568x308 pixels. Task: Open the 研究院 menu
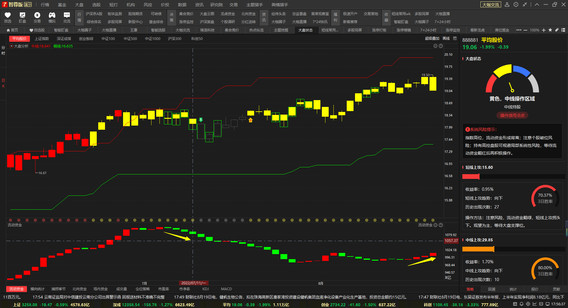[217, 5]
